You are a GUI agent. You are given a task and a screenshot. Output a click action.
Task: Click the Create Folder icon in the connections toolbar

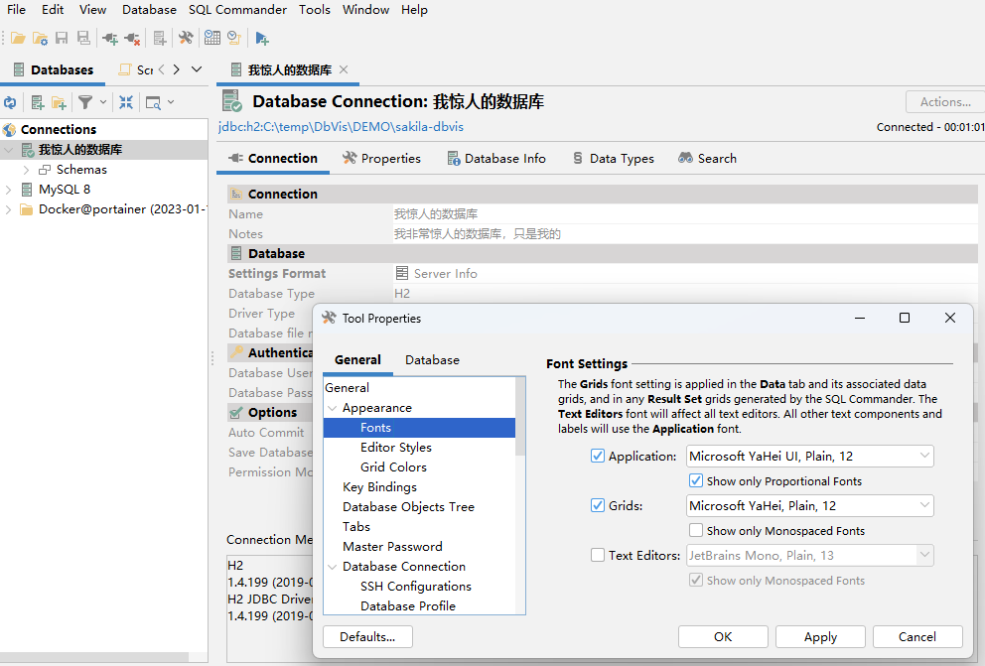(58, 102)
